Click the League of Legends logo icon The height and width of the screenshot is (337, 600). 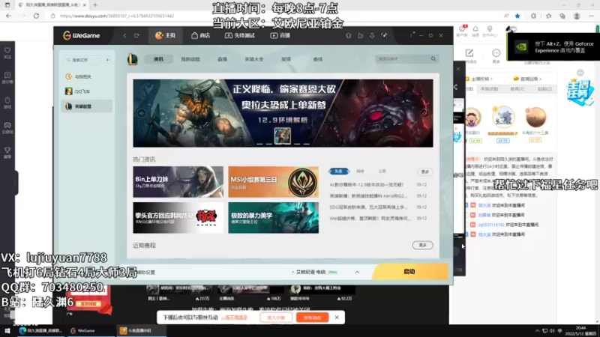(133, 59)
